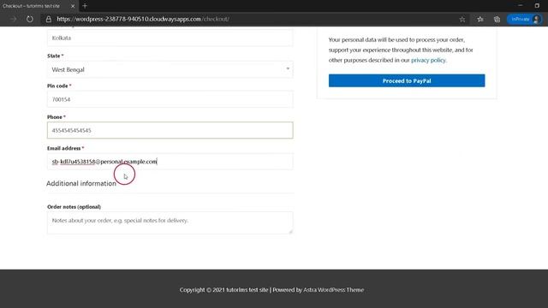
Task: Restore the browser window size
Action: (x=537, y=6)
